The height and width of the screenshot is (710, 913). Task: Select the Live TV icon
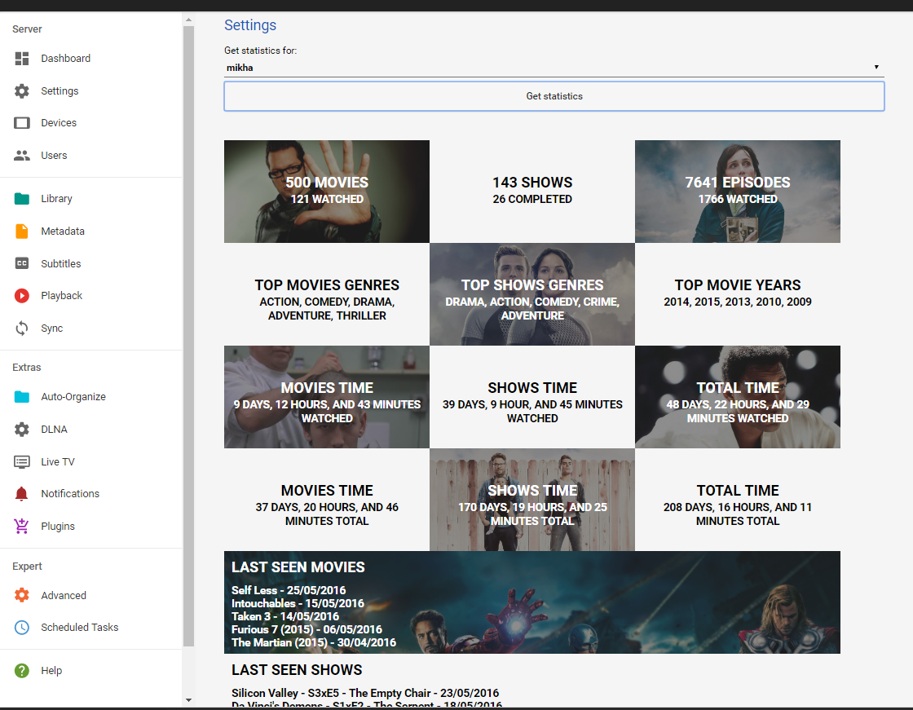pyautogui.click(x=21, y=462)
